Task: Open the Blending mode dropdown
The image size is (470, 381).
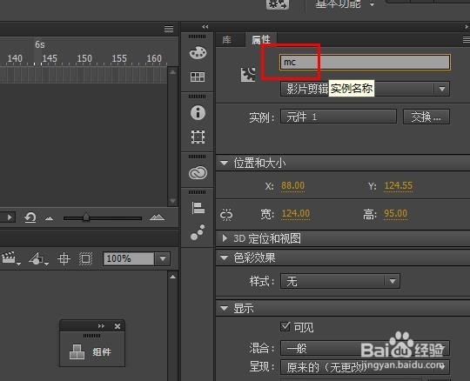Action: tap(365, 348)
